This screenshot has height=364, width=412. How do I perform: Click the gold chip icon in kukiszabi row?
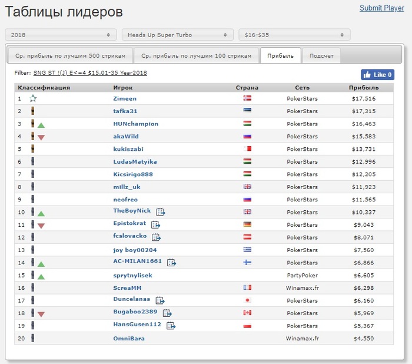point(32,148)
